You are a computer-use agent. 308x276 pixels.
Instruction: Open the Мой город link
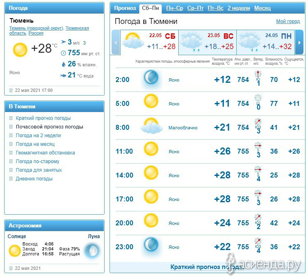coord(288,21)
